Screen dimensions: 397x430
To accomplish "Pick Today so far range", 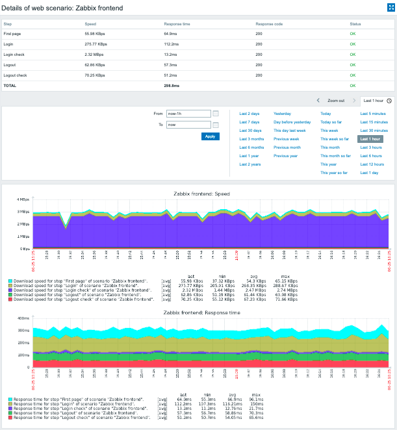I will point(331,122).
